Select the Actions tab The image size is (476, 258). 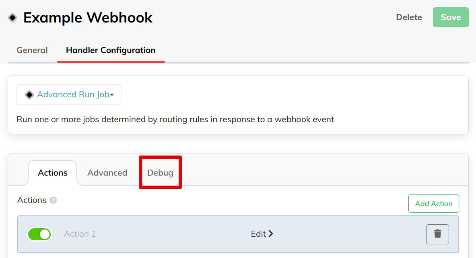click(x=53, y=173)
